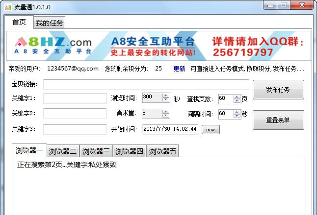This screenshot has width=317, height=215.
Task: Click the log line 正在搜索第2页
Action: (x=67, y=165)
